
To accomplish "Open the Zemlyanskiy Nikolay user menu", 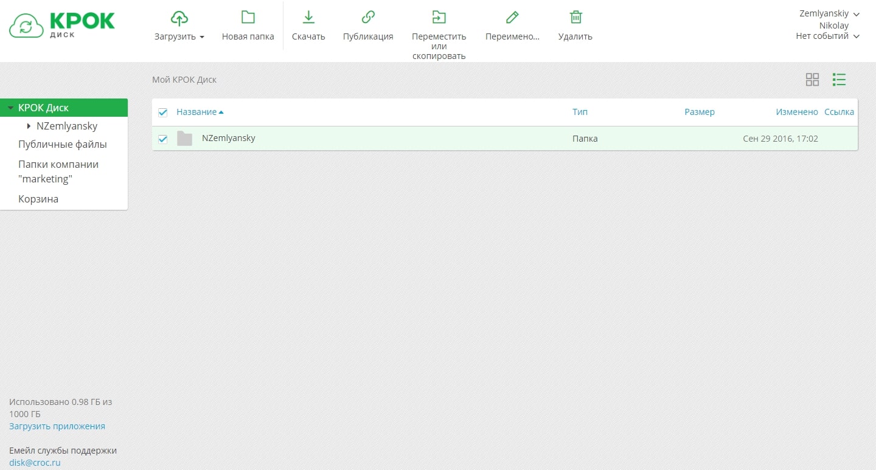I will click(x=829, y=19).
